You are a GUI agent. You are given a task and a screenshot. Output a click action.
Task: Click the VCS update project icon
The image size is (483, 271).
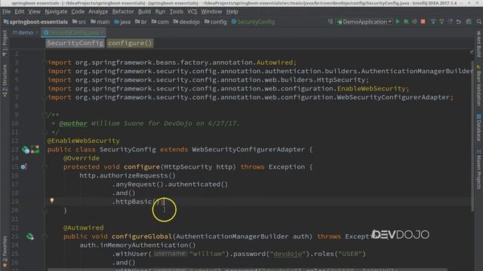click(433, 22)
